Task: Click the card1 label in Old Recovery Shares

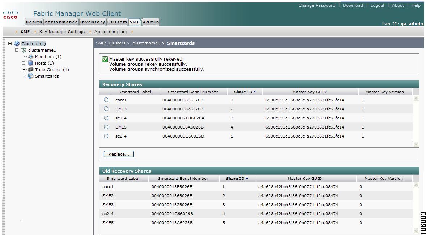Action: pyautogui.click(x=108, y=187)
